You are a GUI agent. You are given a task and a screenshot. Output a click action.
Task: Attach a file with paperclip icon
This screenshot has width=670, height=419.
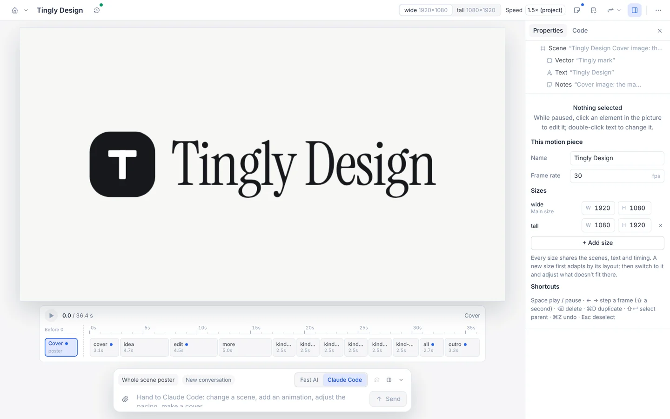pos(125,399)
